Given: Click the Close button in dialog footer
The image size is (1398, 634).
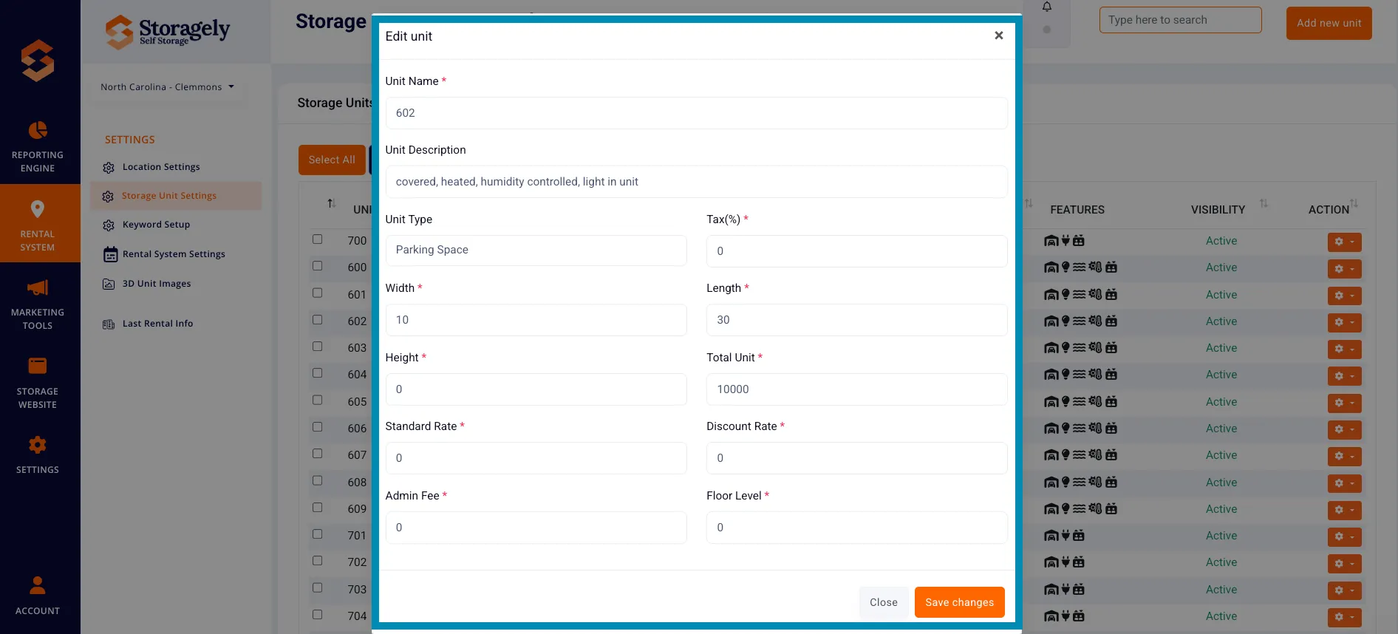Looking at the screenshot, I should [x=884, y=602].
